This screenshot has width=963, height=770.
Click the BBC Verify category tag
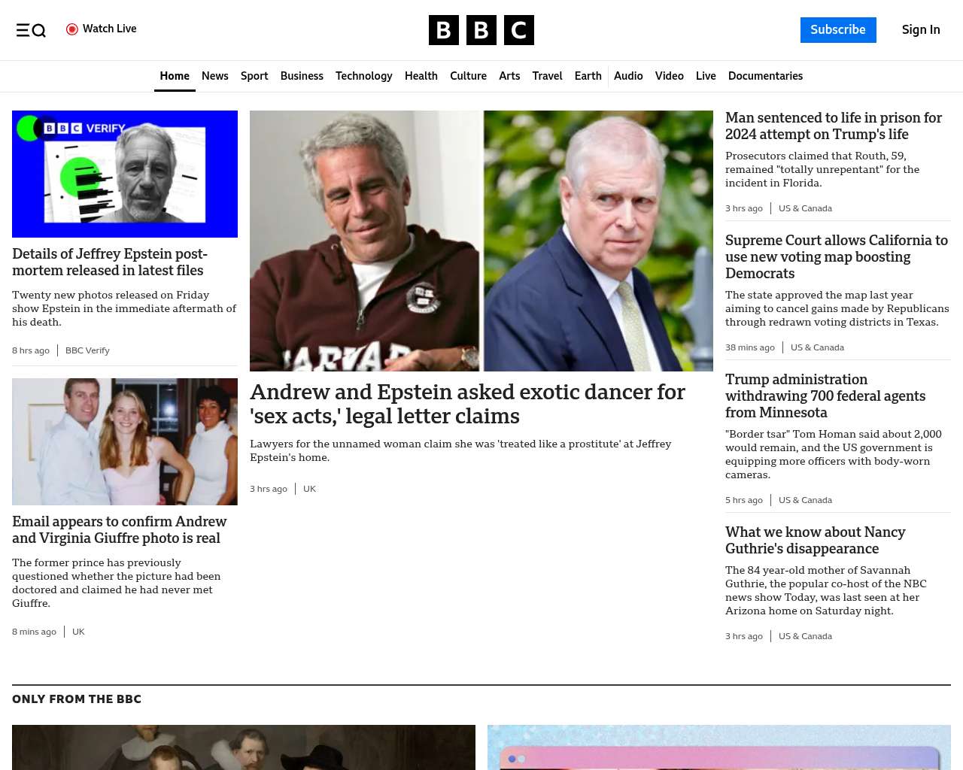87,350
